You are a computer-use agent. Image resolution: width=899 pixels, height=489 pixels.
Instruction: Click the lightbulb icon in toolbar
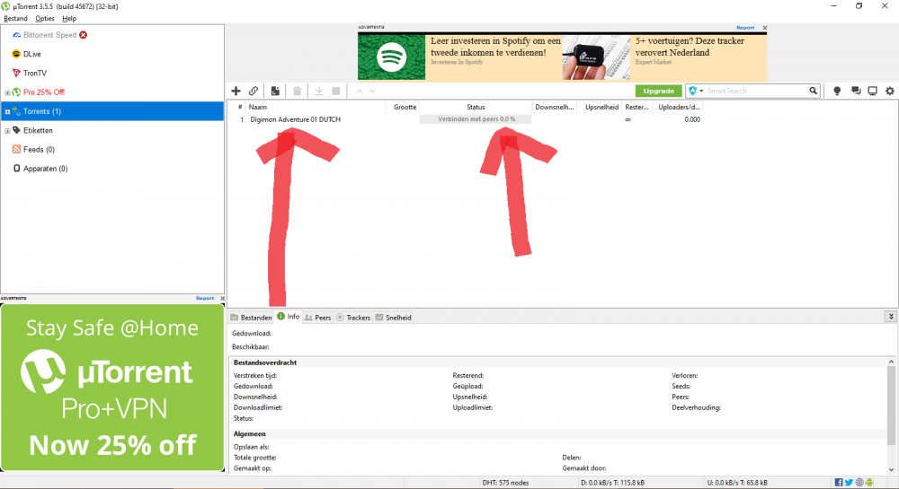(x=837, y=91)
